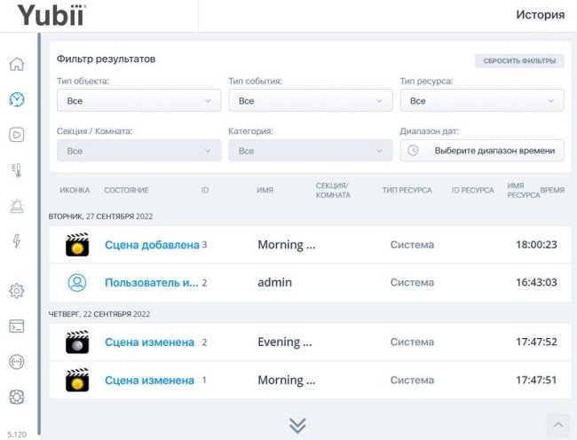Expand the "Тип события" dropdown
Viewport: 577px width, 440px height.
(310, 101)
